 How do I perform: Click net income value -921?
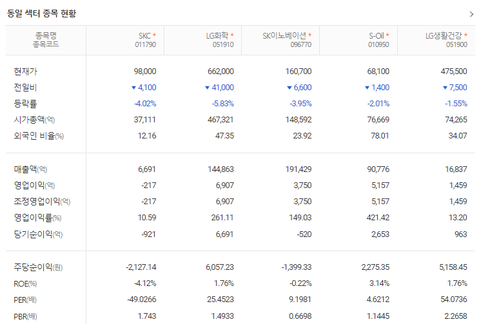click(148, 234)
